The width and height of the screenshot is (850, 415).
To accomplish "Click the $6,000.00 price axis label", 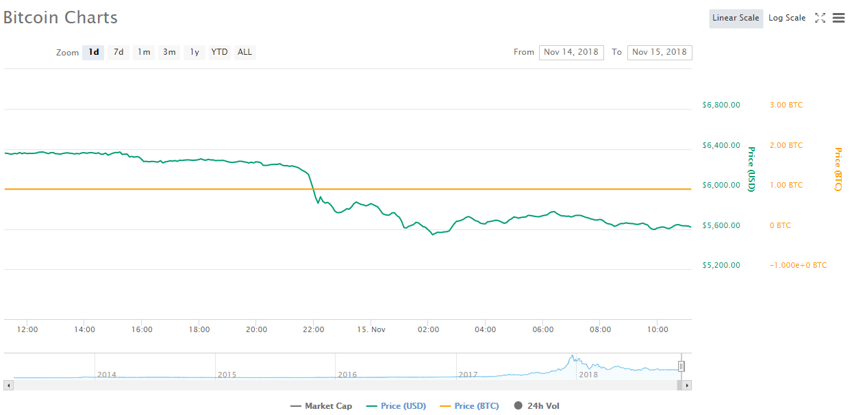I will point(721,185).
